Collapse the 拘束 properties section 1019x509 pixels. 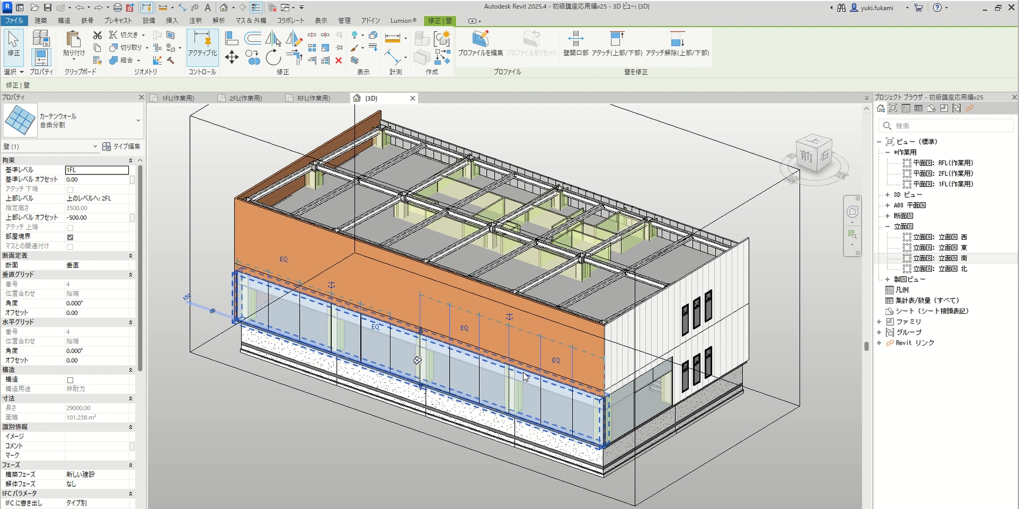click(131, 160)
